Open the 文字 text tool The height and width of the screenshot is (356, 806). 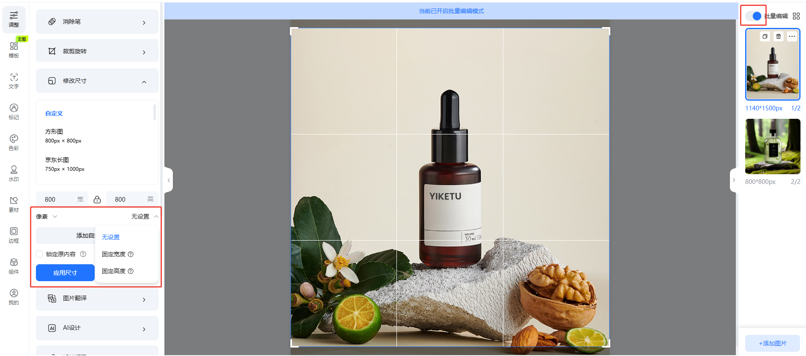point(14,81)
